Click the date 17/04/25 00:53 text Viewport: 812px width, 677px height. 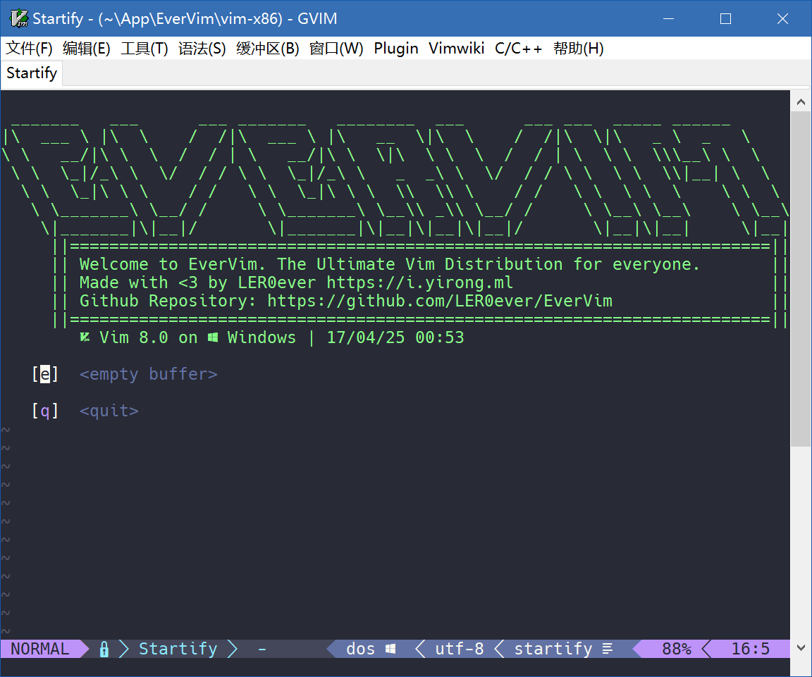(x=395, y=337)
